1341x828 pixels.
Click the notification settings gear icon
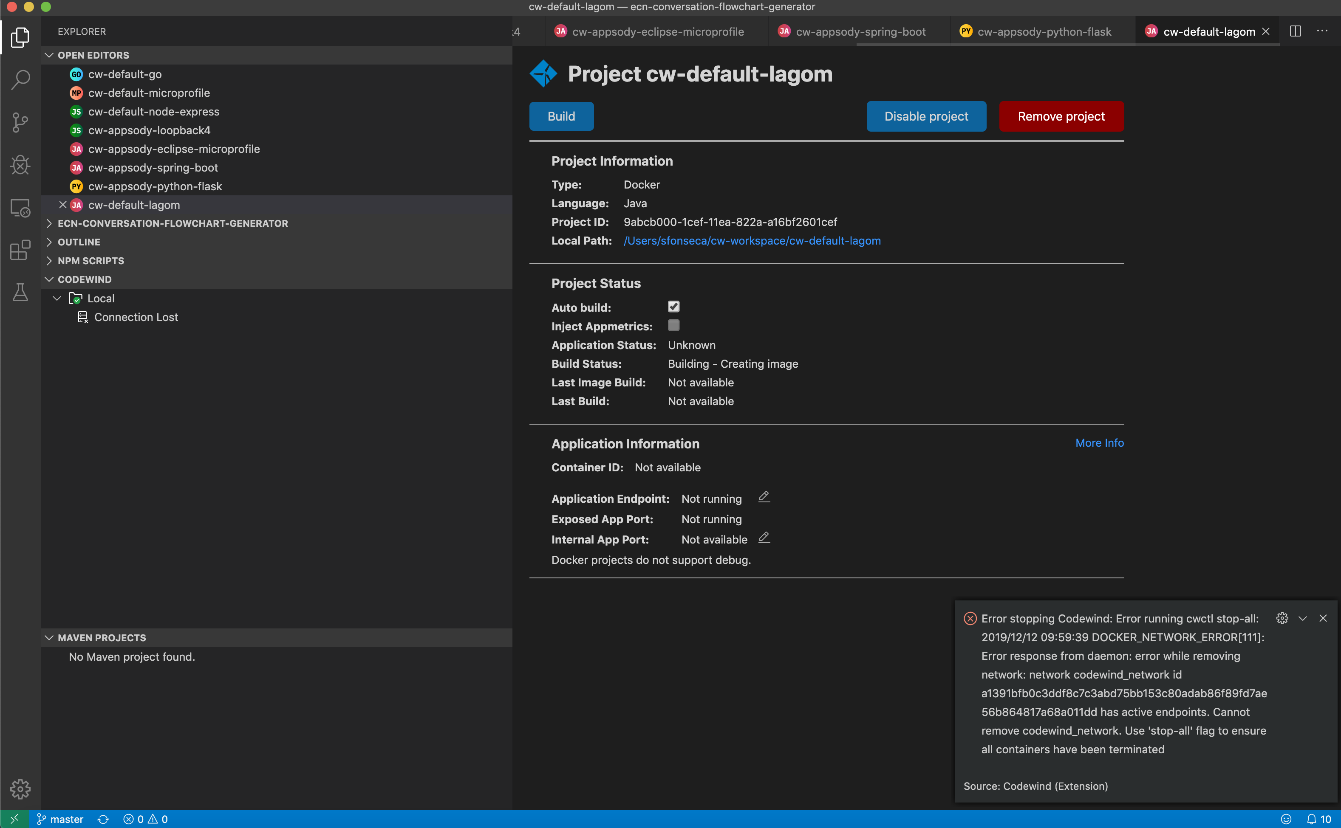pyautogui.click(x=1282, y=618)
